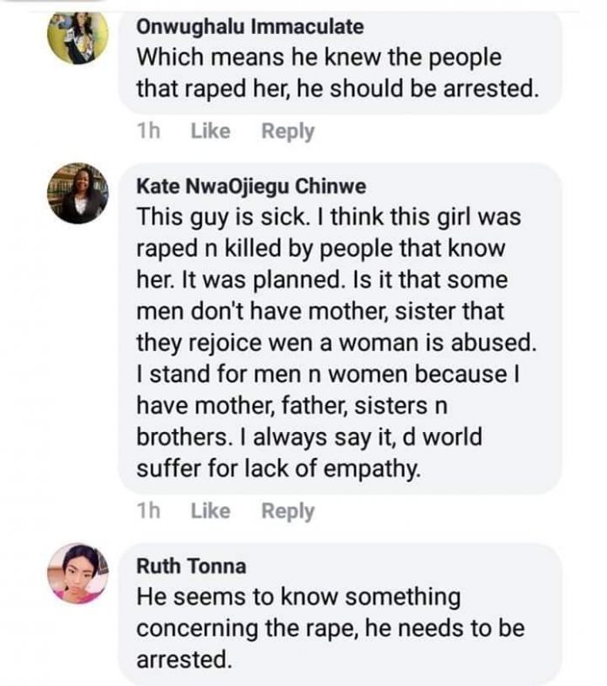Screen dimensions: 607x686
Task: Click the name Ruth Tonna
Action: [191, 566]
